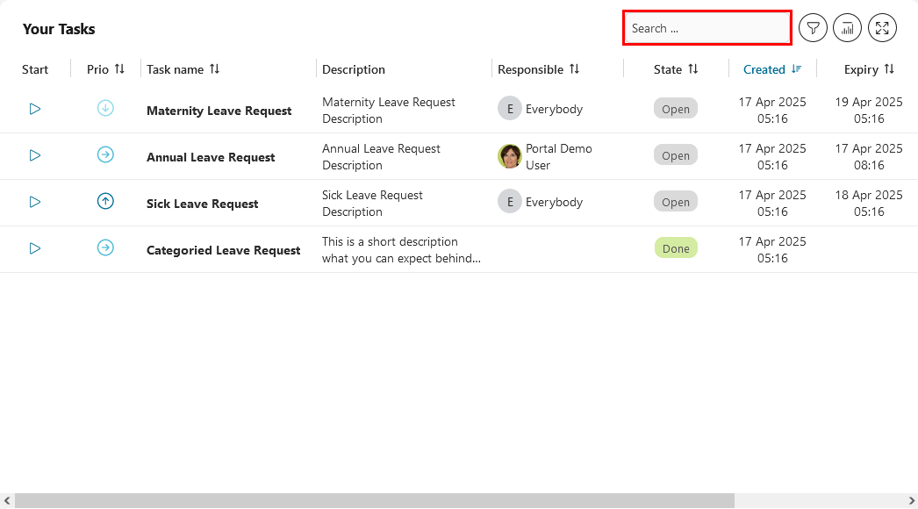The image size is (918, 509).
Task: Focus the Search input field
Action: coord(707,28)
